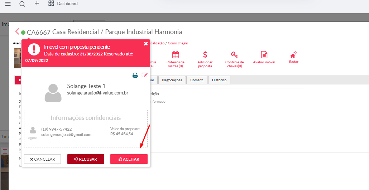The width and height of the screenshot is (369, 190).
Task: Click the green status dot beside CA6667
Action: coord(23,33)
